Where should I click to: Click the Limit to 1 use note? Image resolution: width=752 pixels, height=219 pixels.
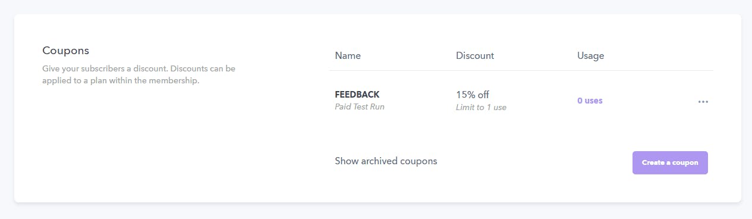point(481,108)
